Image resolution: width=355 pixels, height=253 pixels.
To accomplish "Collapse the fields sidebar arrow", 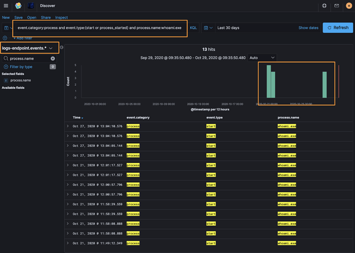I will (62, 48).
